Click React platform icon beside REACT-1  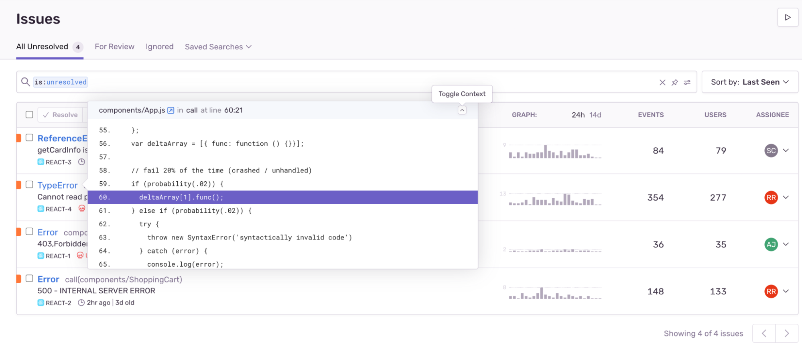click(x=41, y=256)
